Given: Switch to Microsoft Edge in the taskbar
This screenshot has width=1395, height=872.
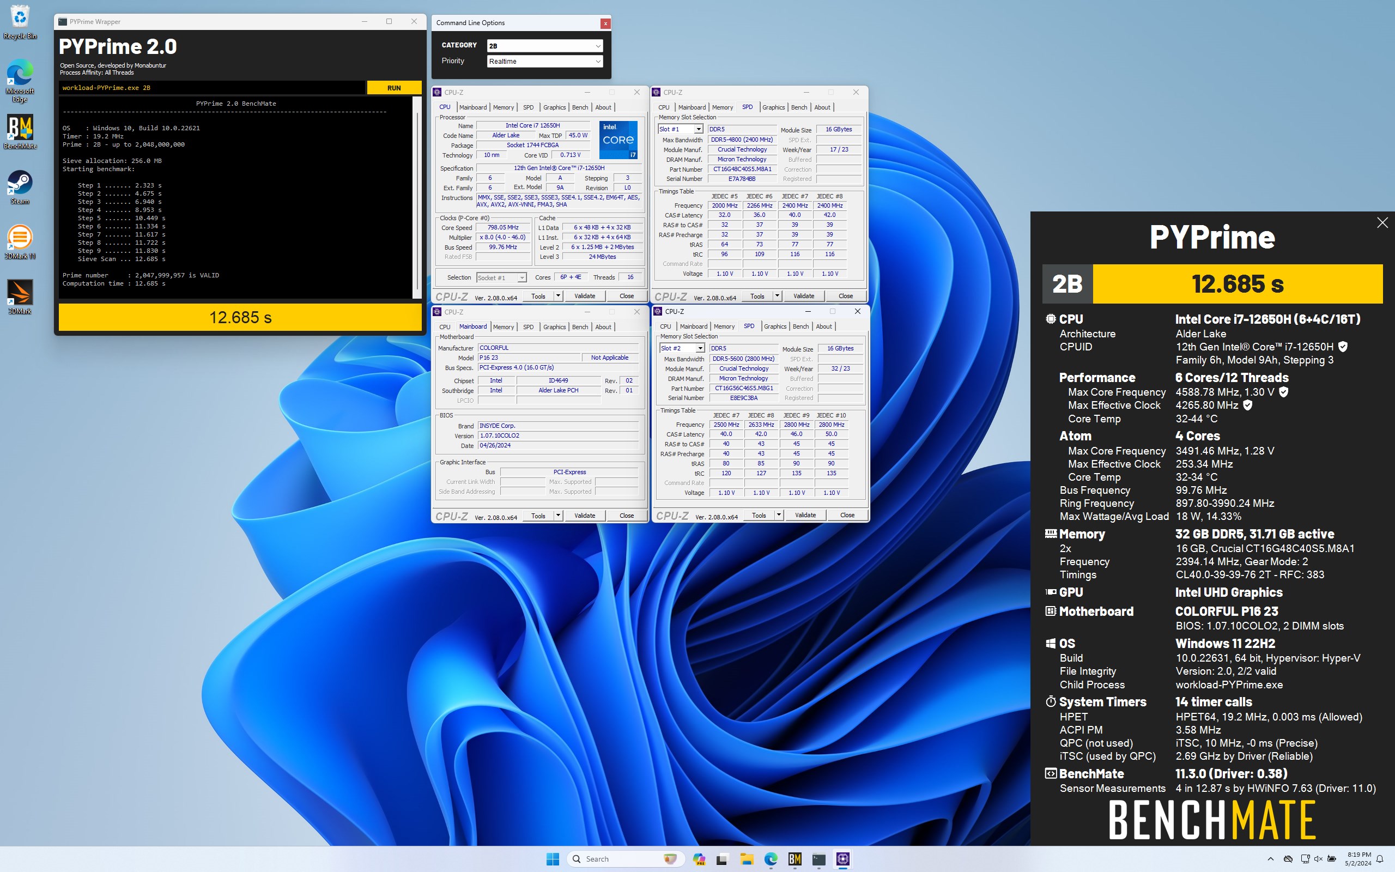Looking at the screenshot, I should pyautogui.click(x=771, y=859).
